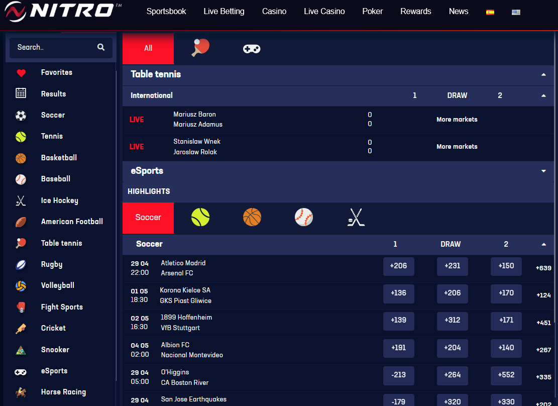Viewport: 558px width, 406px height.
Task: Click the Baseball sidebar icon
Action: pyautogui.click(x=21, y=179)
